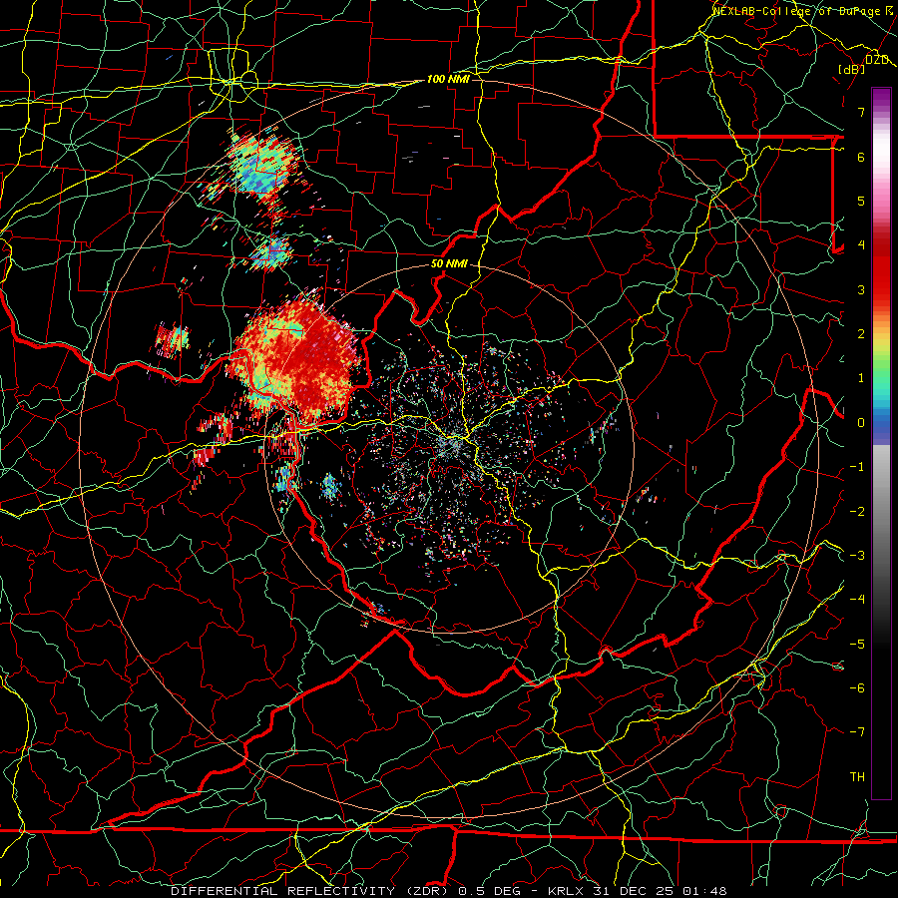
Task: Click the 1 tick label on the scale
Action: coord(861,378)
